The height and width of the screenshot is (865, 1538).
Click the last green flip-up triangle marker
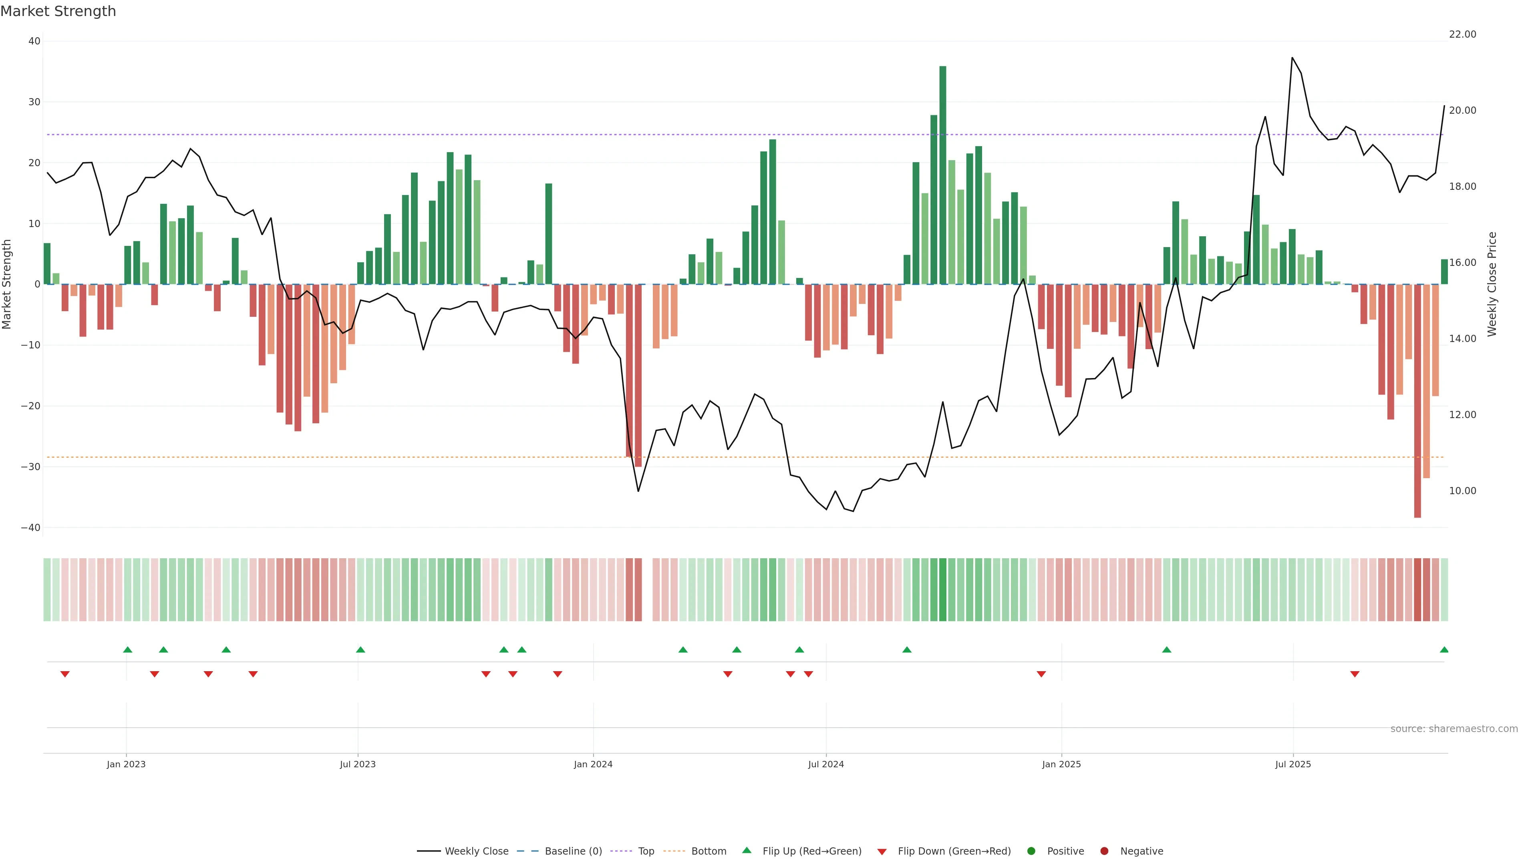coord(1443,650)
